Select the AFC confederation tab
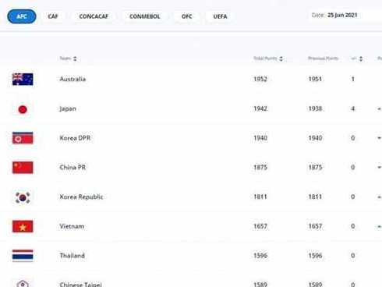 tap(22, 16)
